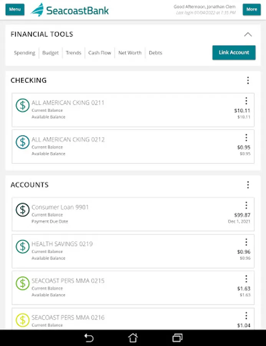The image size is (266, 346).
Task: Open the Checking section three-dot menu
Action: click(x=248, y=80)
